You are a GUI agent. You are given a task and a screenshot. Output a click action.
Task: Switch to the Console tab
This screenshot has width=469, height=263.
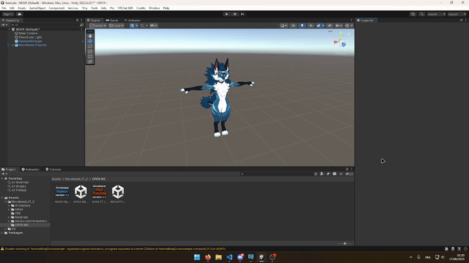(x=54, y=169)
